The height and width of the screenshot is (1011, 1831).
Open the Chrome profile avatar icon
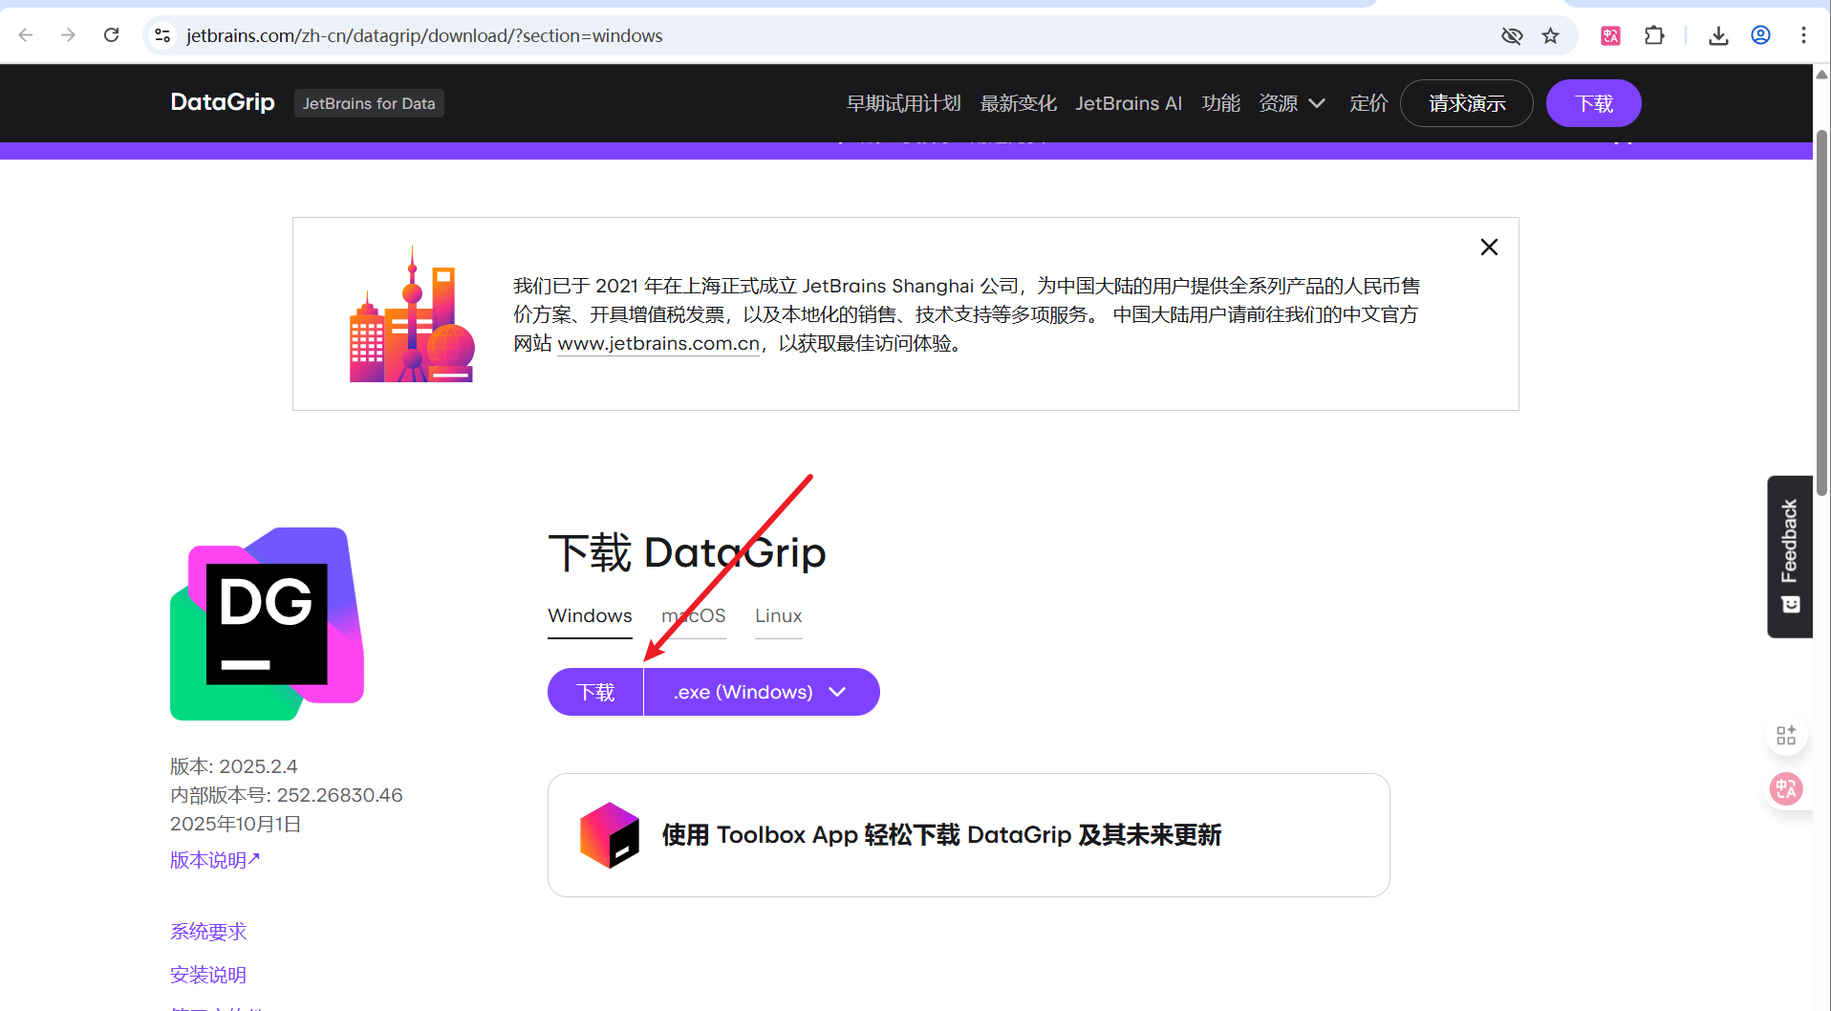click(x=1760, y=35)
